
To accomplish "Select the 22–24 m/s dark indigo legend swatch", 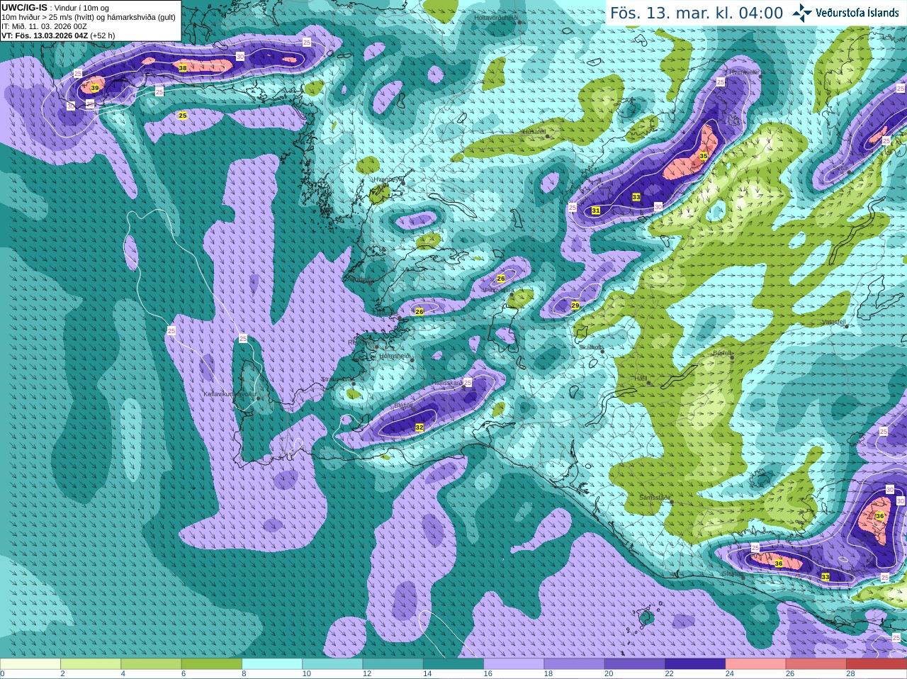I will pos(696,663).
